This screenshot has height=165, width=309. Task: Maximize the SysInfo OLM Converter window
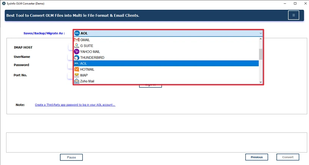[295, 3]
